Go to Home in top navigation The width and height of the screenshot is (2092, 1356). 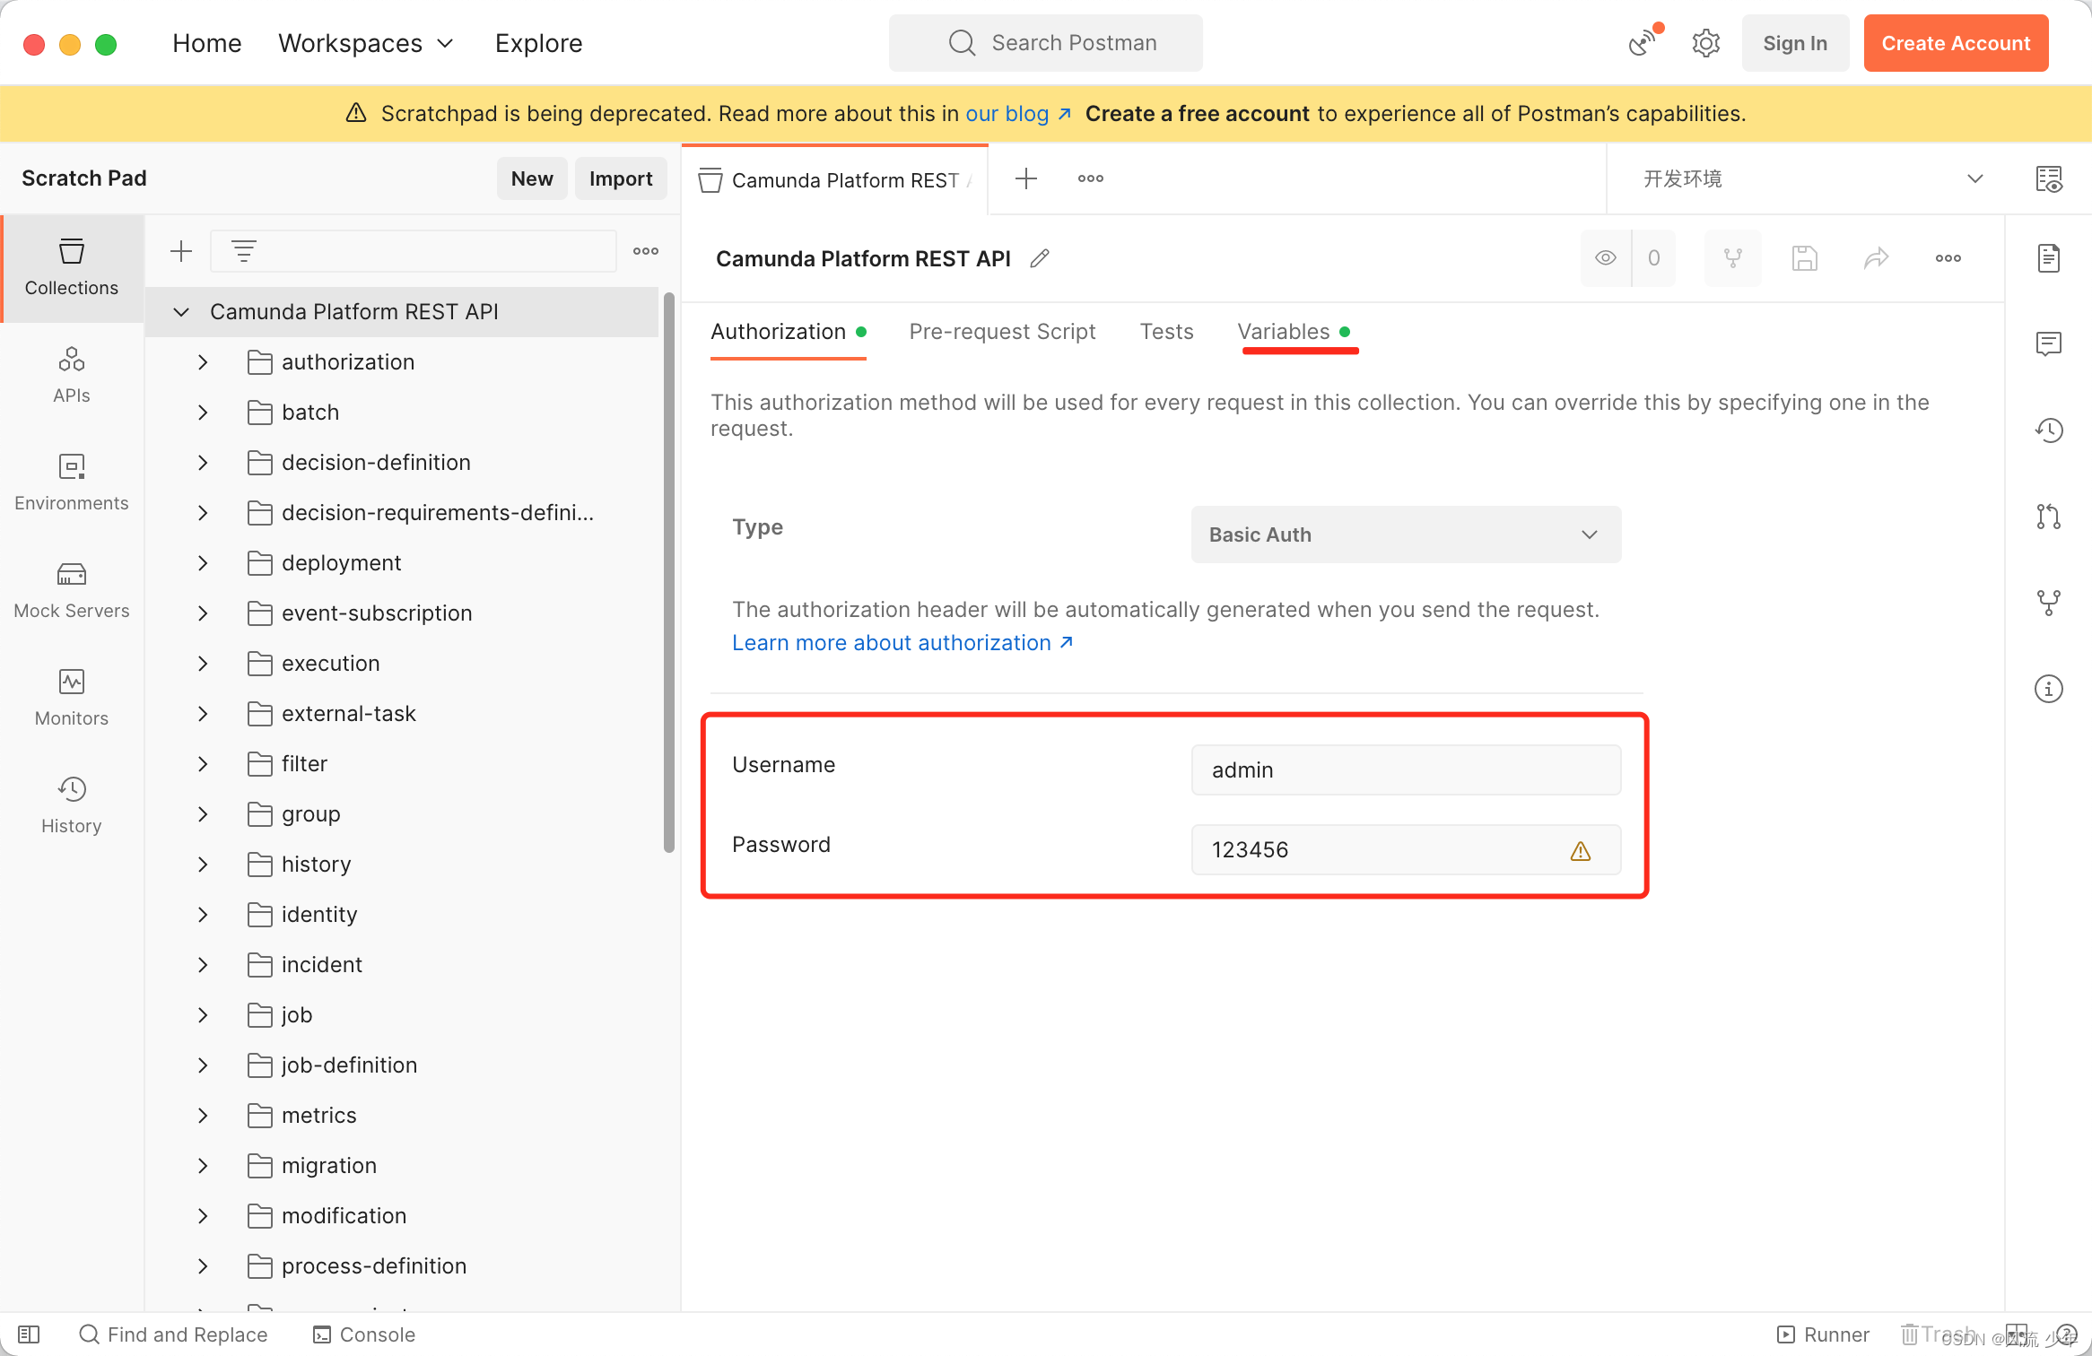tap(207, 43)
